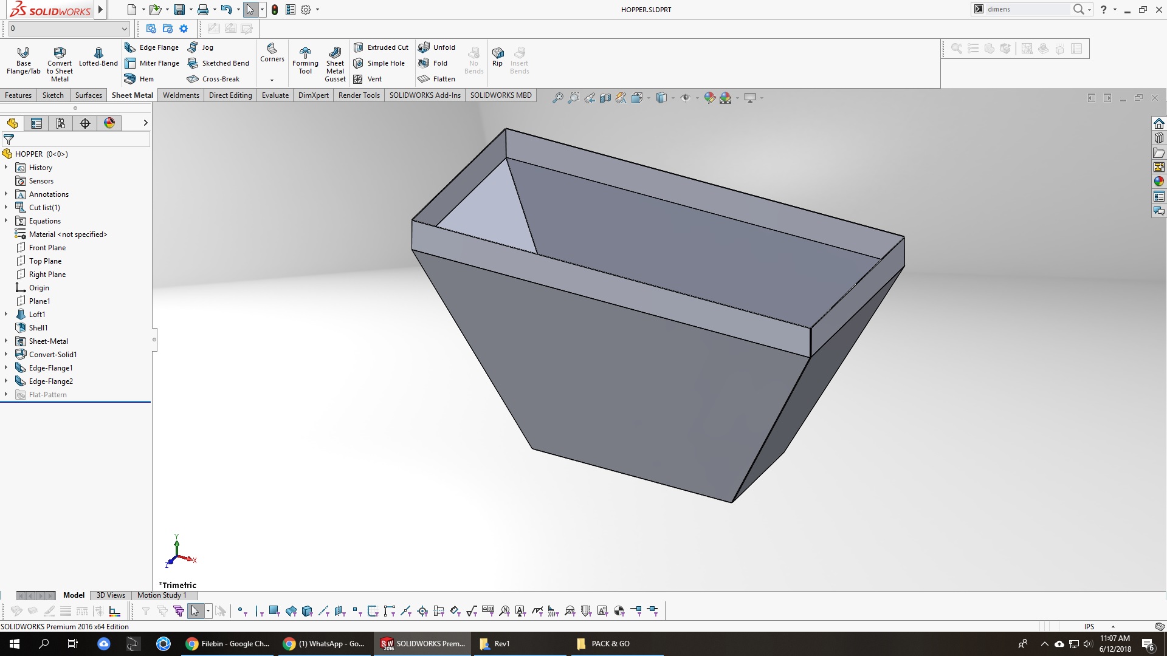
Task: Open the DisplayManager tab
Action: [109, 123]
